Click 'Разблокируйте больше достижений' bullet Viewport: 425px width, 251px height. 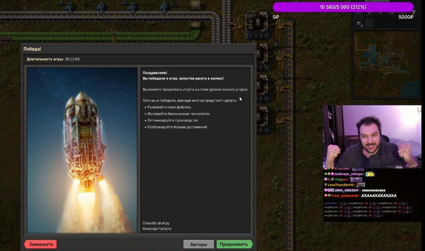(177, 127)
